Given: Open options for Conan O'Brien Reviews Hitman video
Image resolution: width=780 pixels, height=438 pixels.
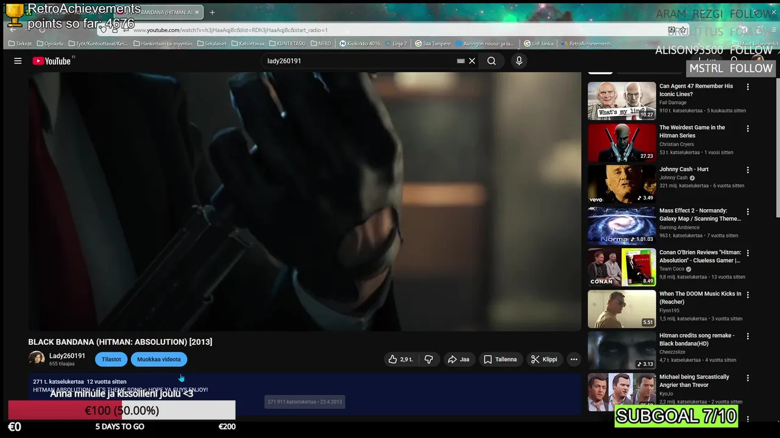Looking at the screenshot, I should point(748,253).
